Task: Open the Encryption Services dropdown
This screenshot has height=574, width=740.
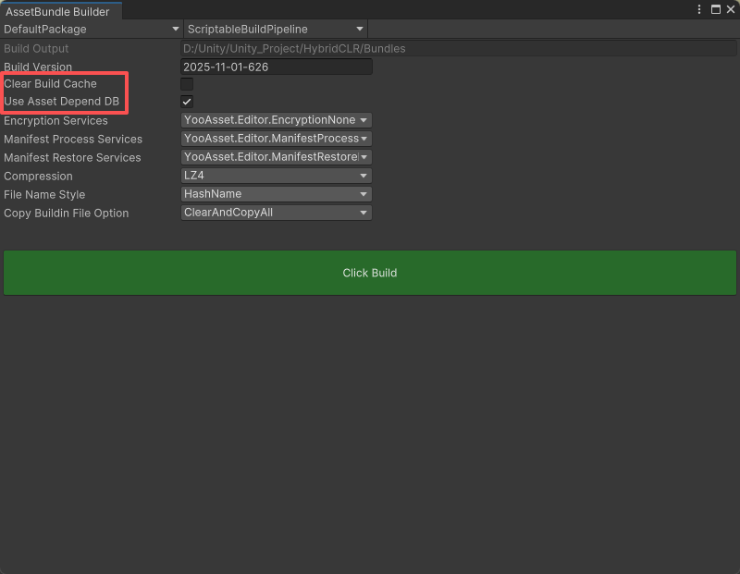Action: pyautogui.click(x=277, y=120)
